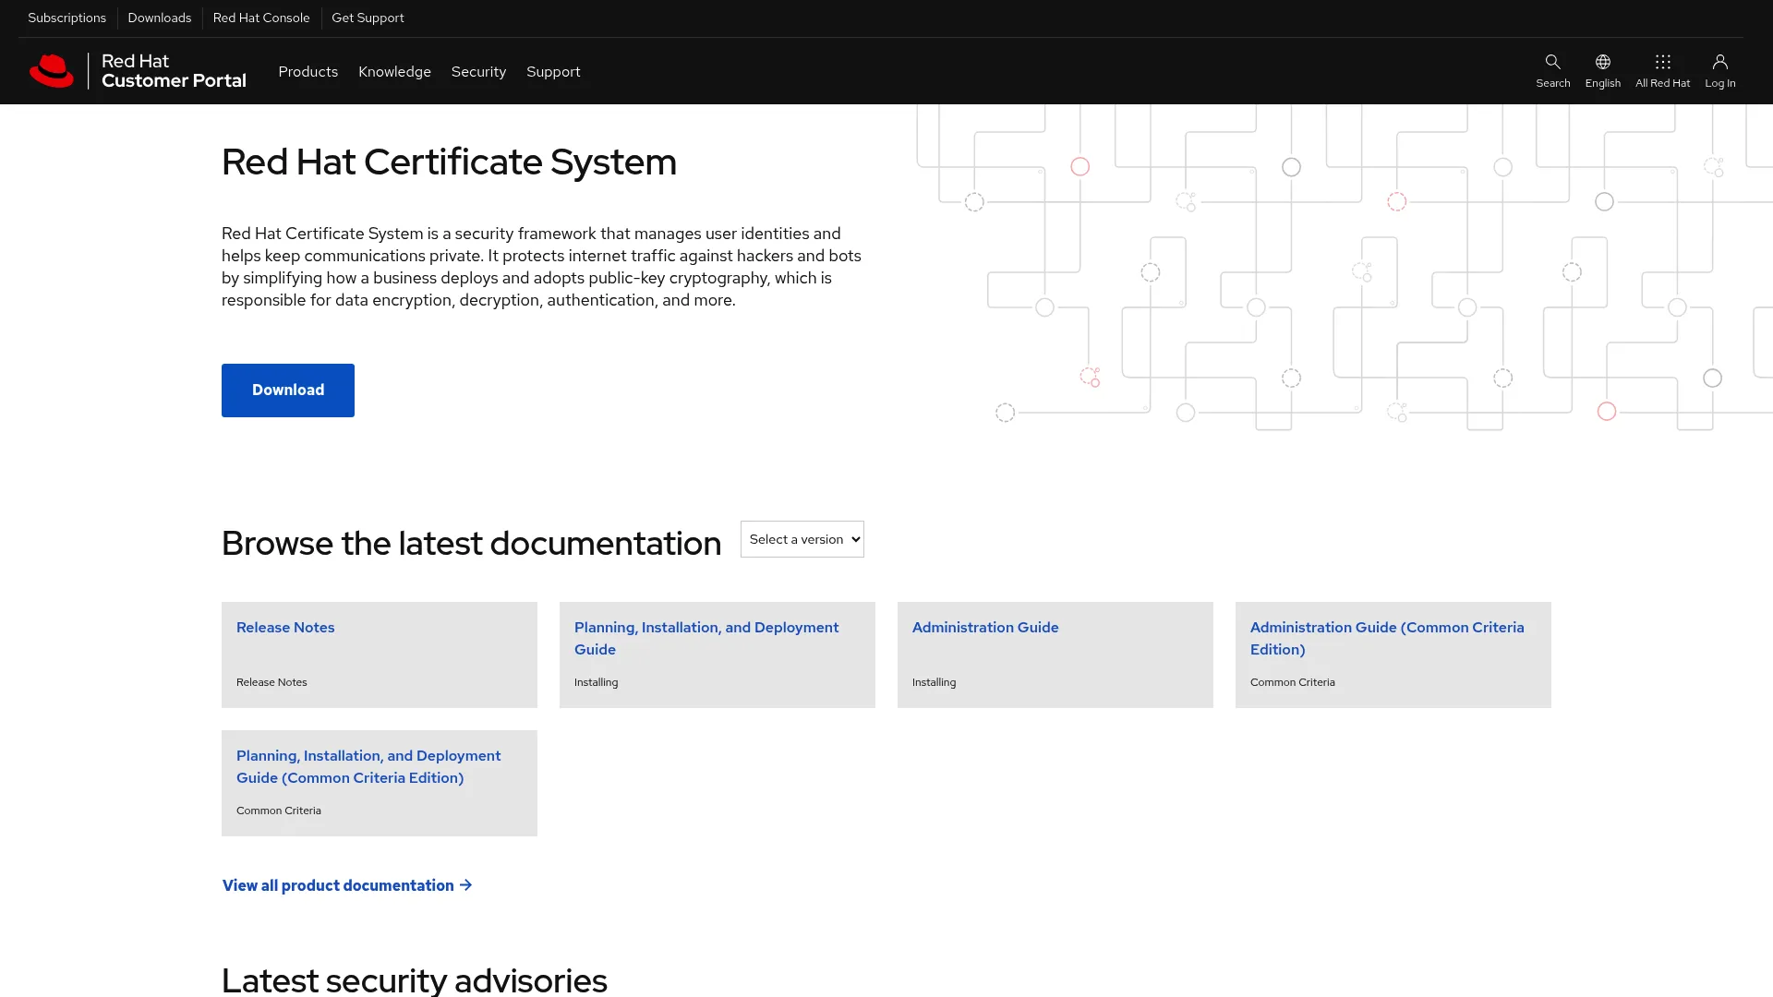Click the Red Hat logo icon
The height and width of the screenshot is (997, 1773).
pos(52,71)
